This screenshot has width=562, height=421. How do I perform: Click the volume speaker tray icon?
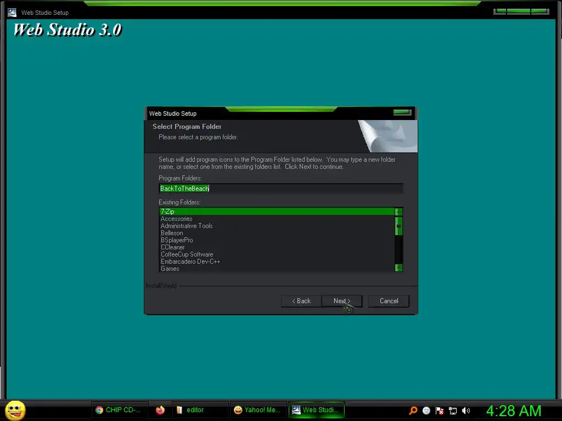465,411
